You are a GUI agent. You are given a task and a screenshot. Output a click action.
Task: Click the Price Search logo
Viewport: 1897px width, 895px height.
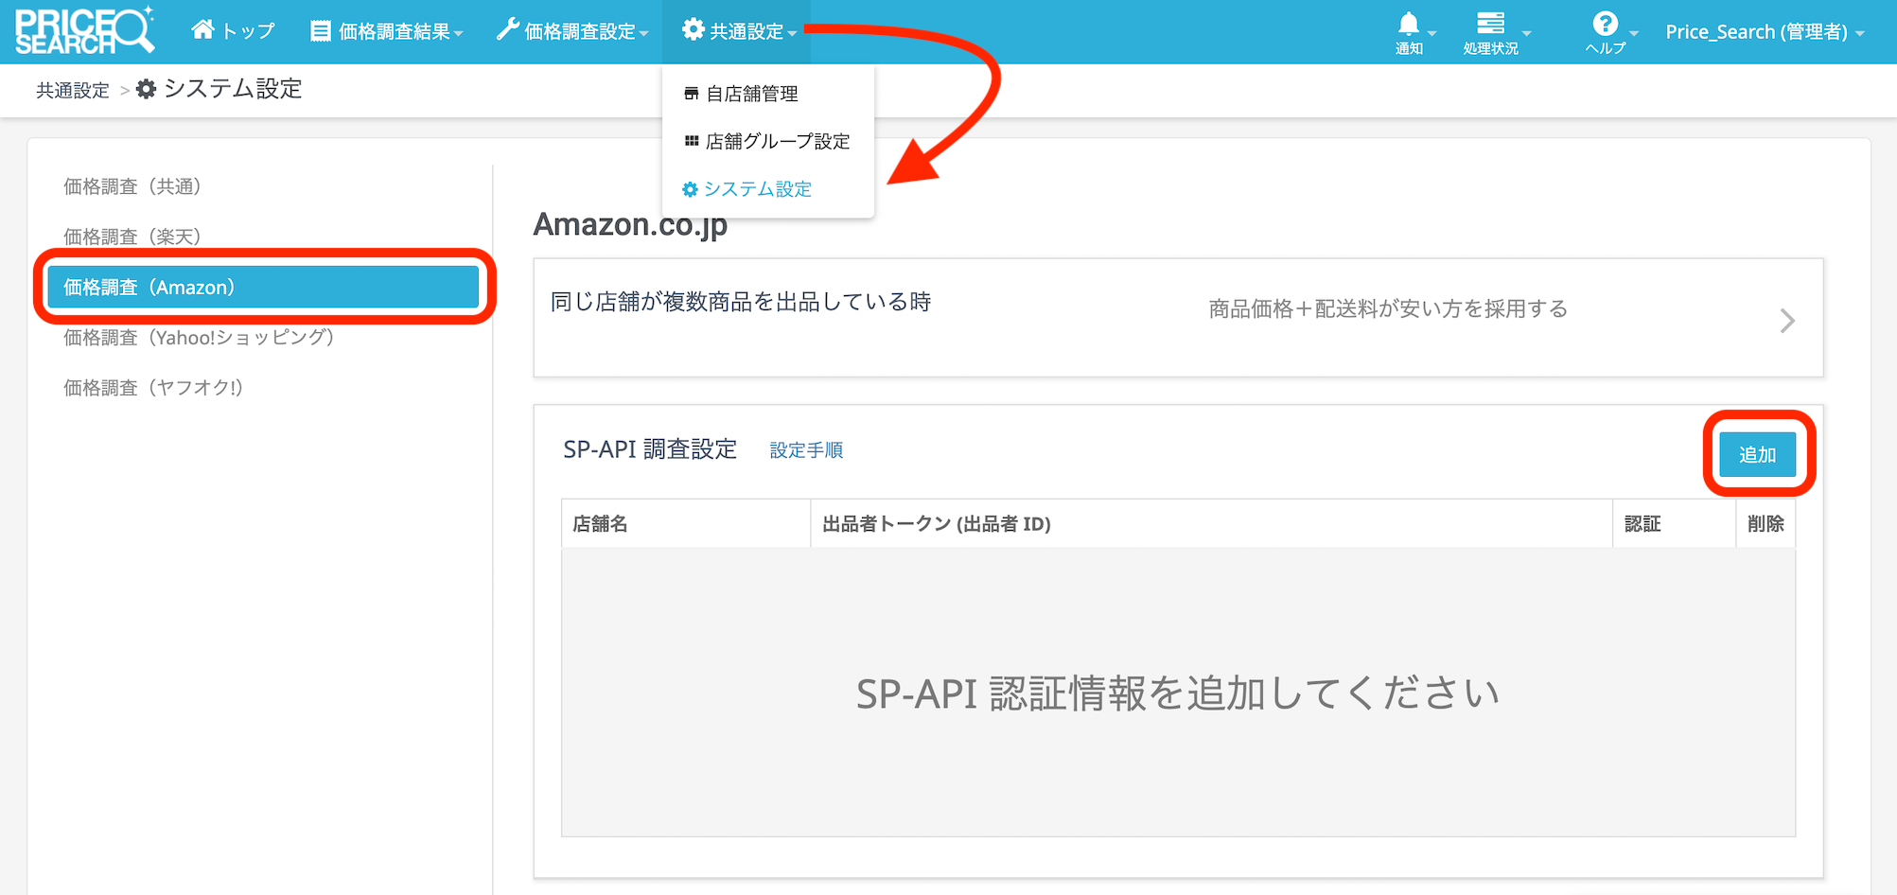pos(83,31)
